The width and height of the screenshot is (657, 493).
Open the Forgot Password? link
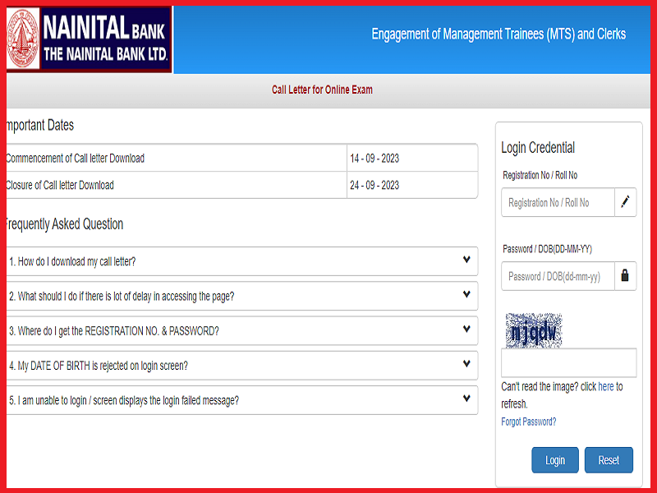pos(528,422)
